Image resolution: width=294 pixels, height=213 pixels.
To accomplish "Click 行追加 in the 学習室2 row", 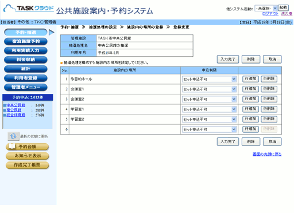I will point(250,119).
